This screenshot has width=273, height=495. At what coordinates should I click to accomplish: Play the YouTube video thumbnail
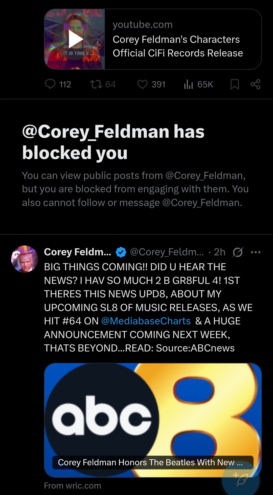(75, 39)
